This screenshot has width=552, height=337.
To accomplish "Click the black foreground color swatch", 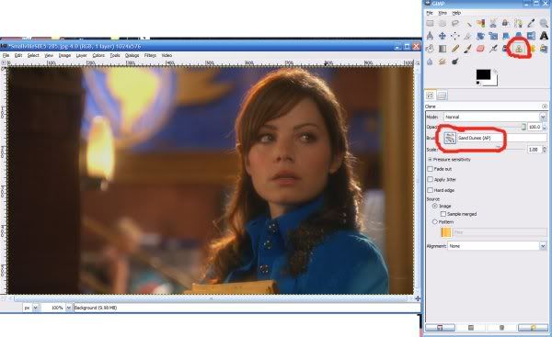I will tap(483, 74).
